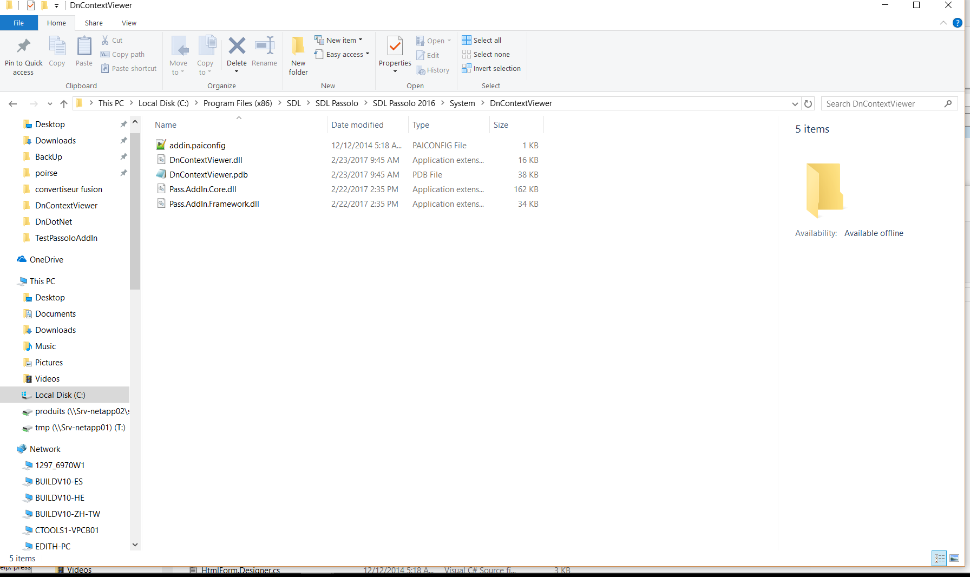
Task: Refresh the current folder view
Action: click(808, 103)
